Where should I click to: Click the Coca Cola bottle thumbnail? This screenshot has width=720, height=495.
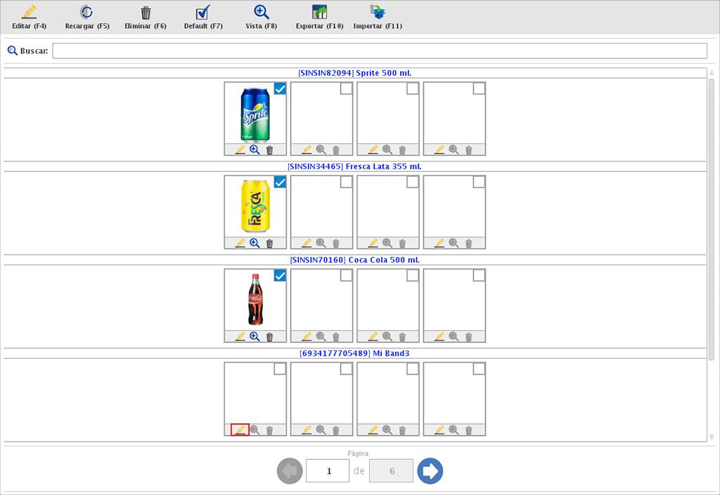255,299
